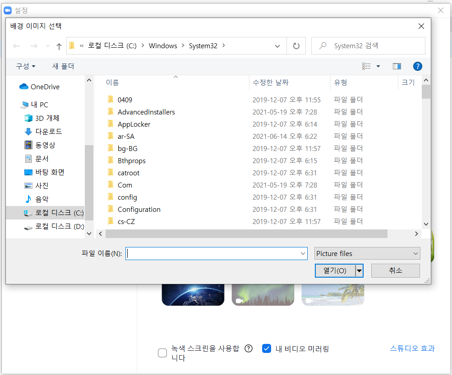452x375 pixels.
Task: Open 음악 in the sidebar
Action: click(37, 199)
